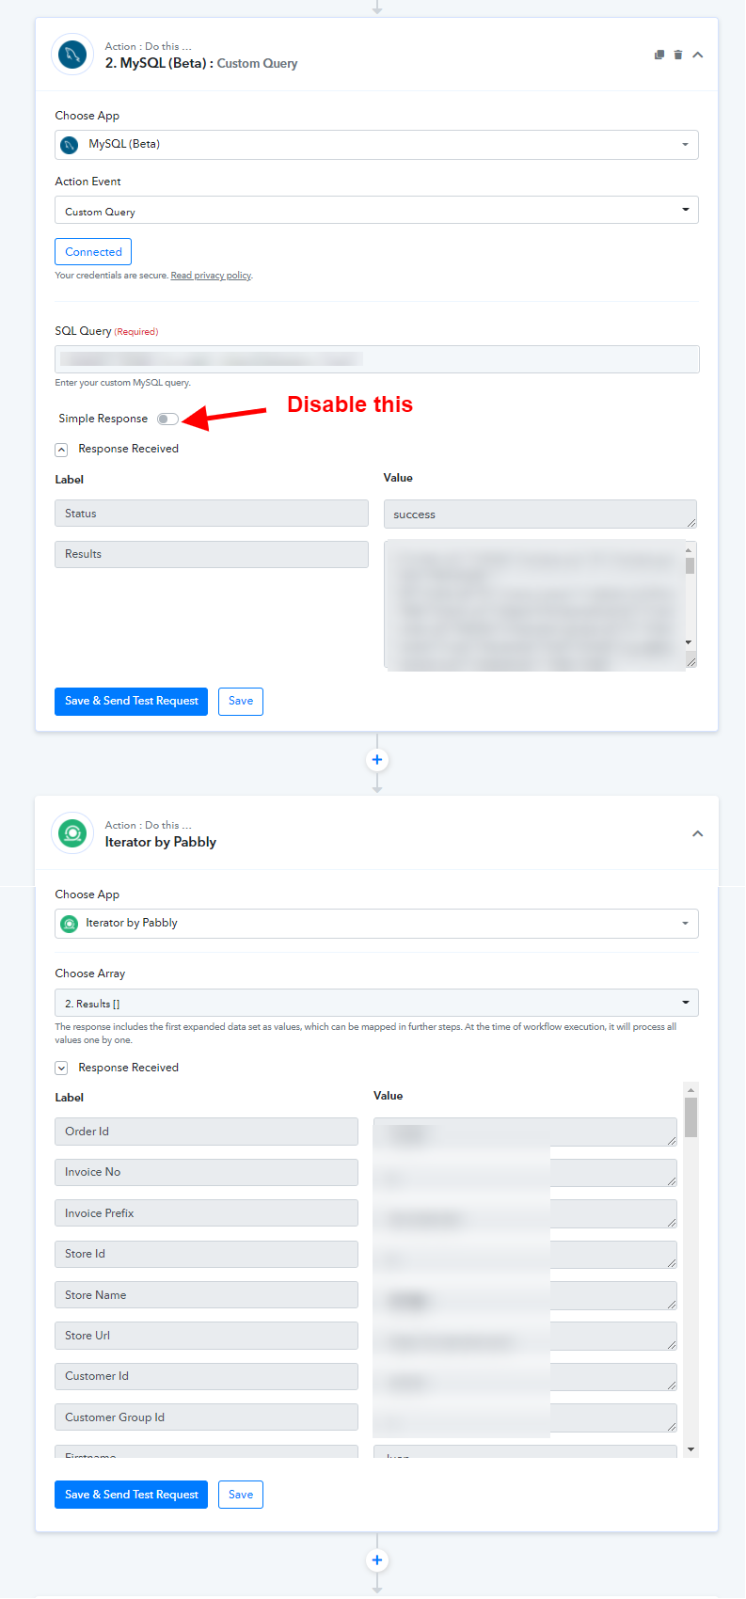Click the Store Id label field
Screen dimensions: 746x1599
click(206, 1254)
